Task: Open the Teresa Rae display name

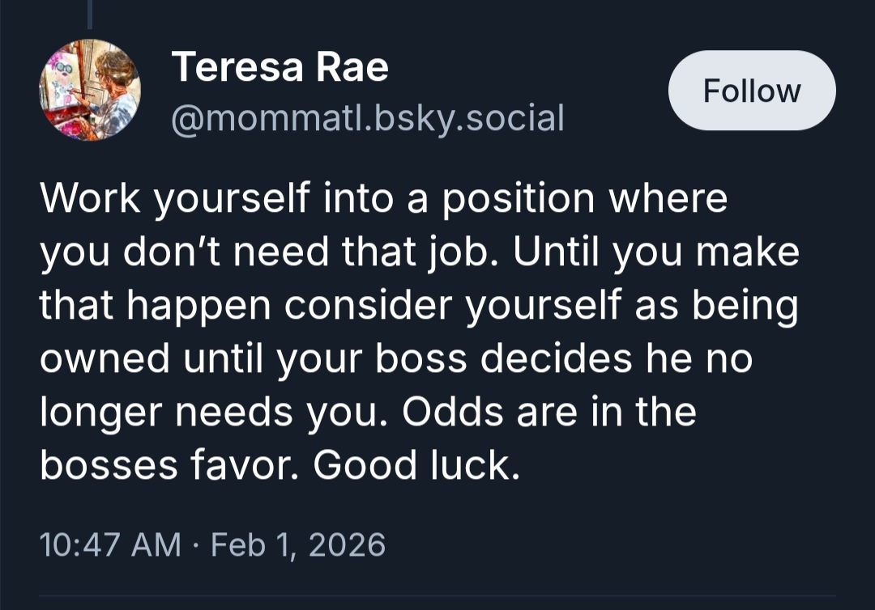Action: 280,66
